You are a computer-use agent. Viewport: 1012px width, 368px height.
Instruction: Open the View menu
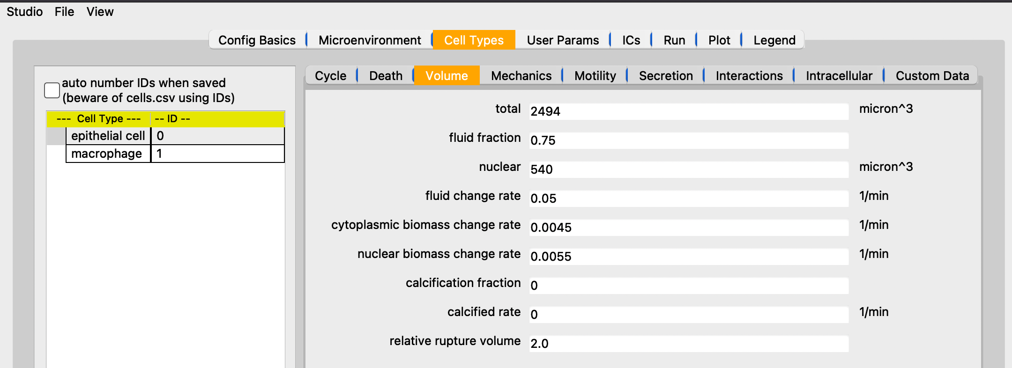coord(100,12)
